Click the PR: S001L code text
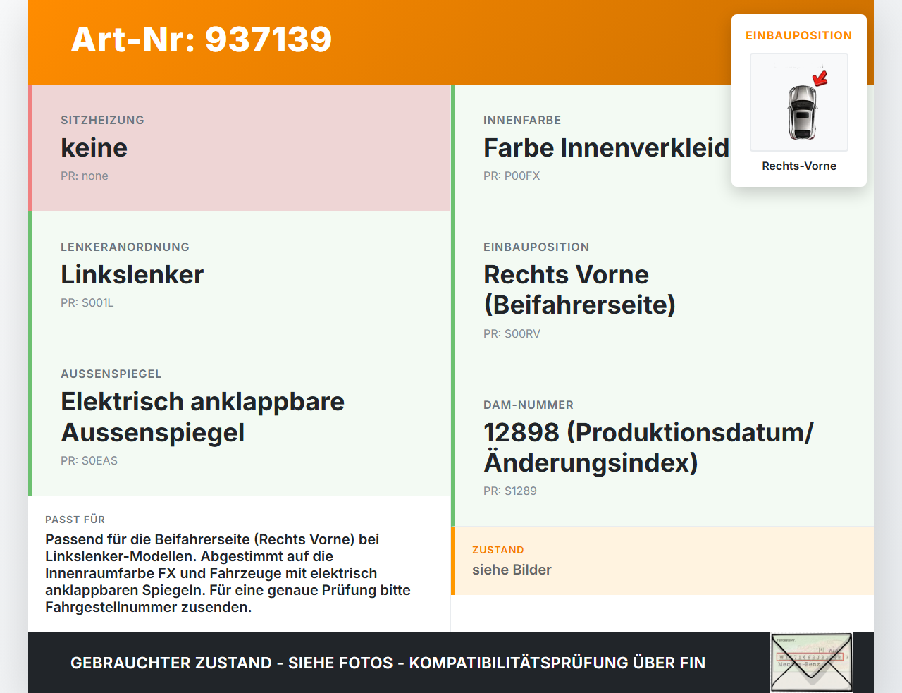The image size is (902, 693). (x=87, y=302)
